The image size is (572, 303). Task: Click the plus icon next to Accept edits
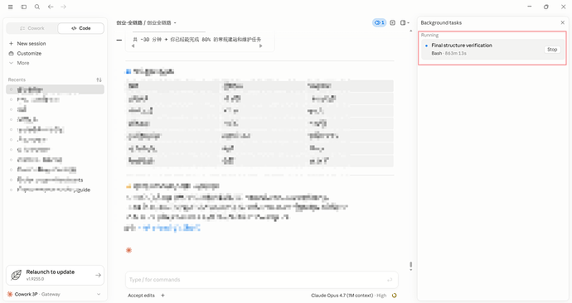162,296
